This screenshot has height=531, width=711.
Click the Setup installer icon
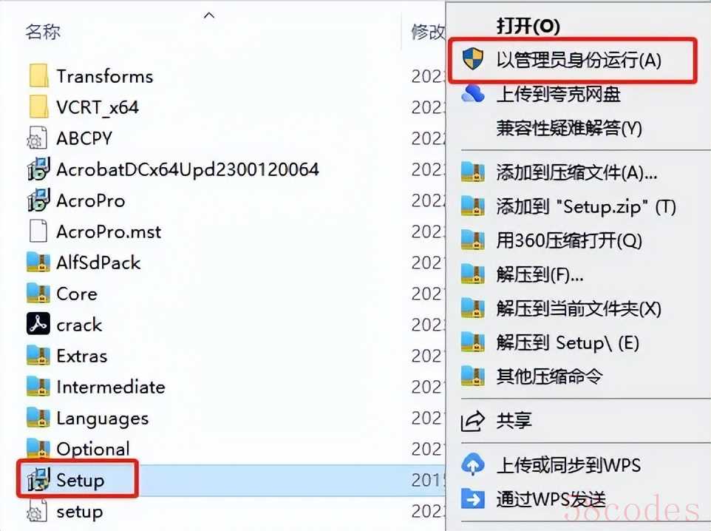38,480
